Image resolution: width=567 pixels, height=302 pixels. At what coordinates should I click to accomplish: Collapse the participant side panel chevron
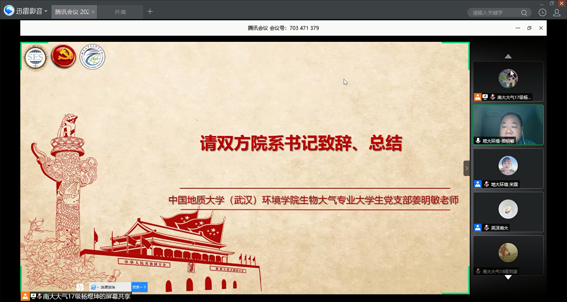467,168
